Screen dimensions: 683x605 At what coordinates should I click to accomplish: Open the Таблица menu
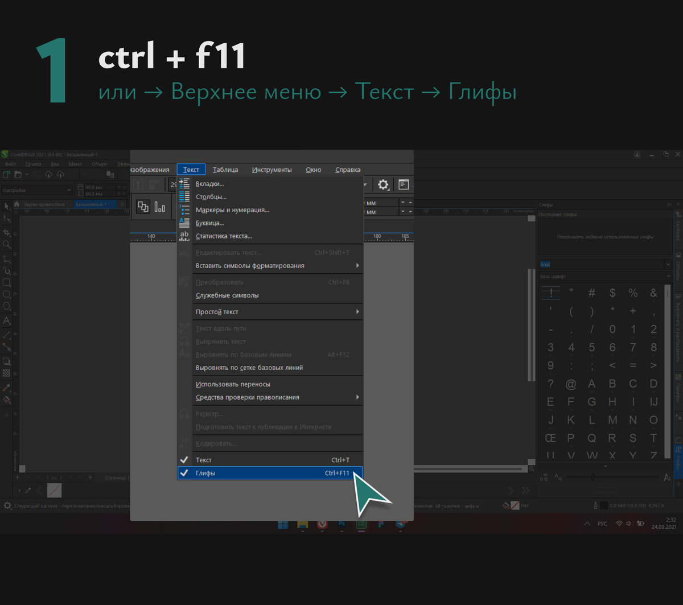coord(225,170)
